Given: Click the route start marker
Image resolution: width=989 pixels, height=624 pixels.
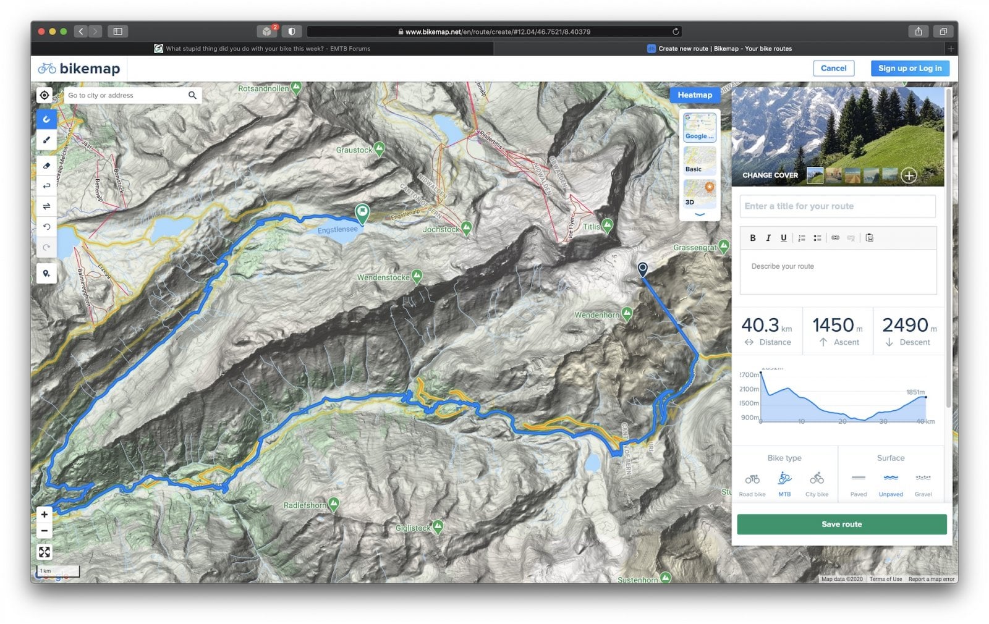Looking at the screenshot, I should coord(643,269).
